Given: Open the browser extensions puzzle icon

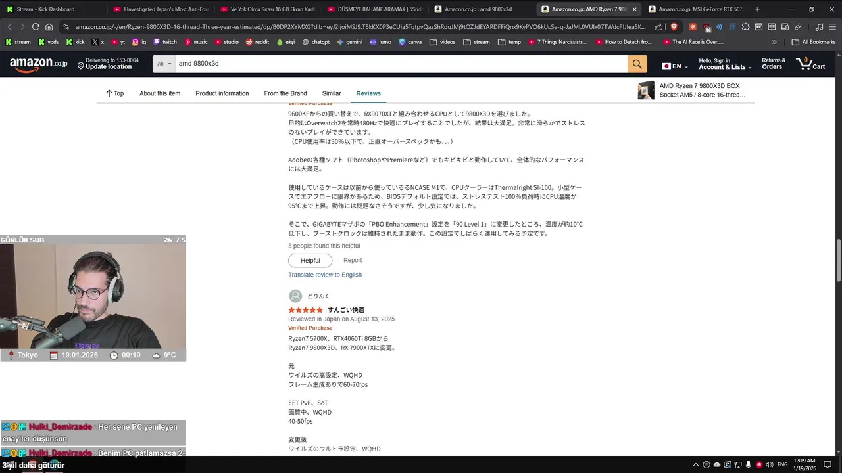Looking at the screenshot, I should tap(745, 27).
